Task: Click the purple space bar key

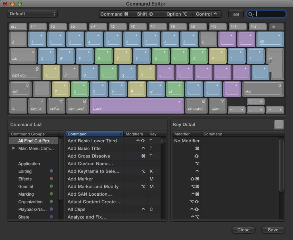Action: click(137, 106)
